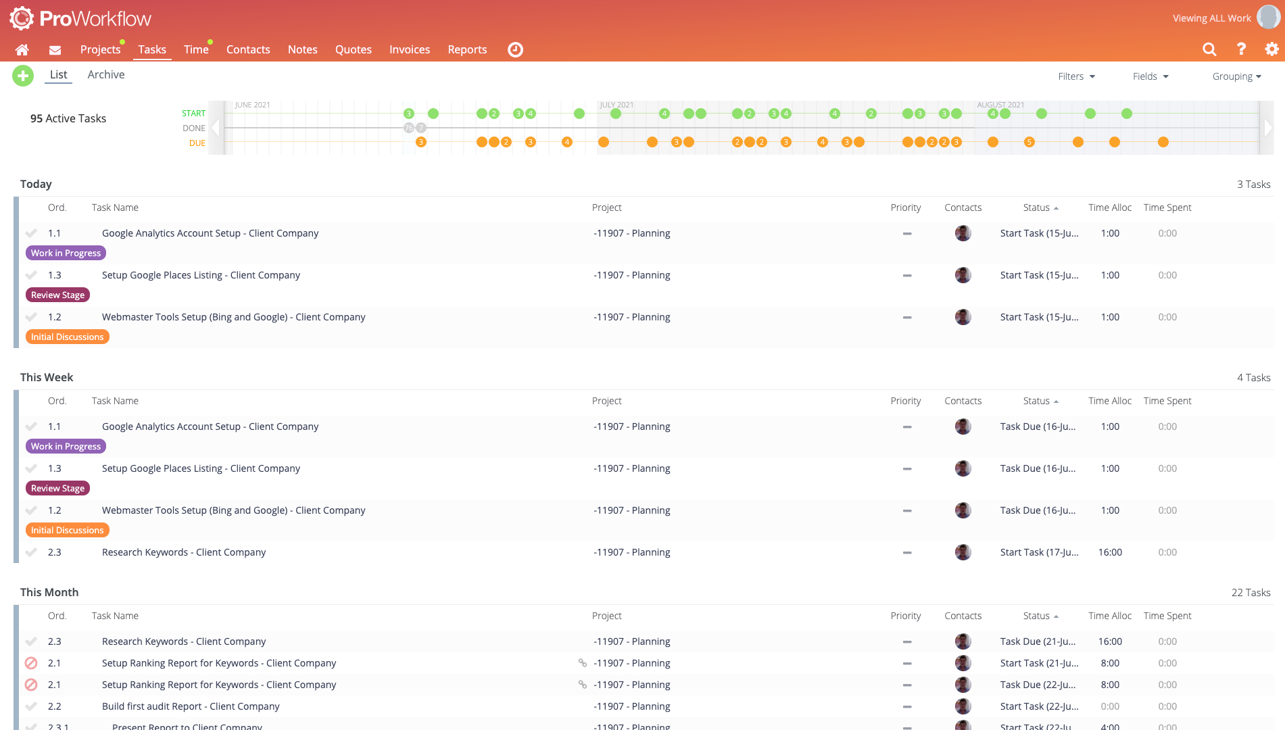Mark This Week's Webmaster Tools Setup complete
This screenshot has height=730, width=1285.
[31, 510]
